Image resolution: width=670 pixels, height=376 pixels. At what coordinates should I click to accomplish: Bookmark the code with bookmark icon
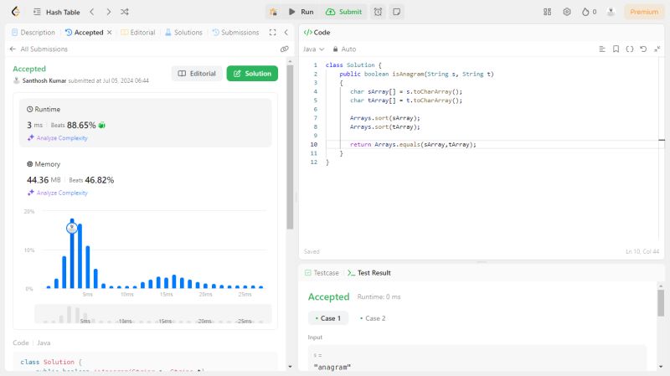[616, 49]
